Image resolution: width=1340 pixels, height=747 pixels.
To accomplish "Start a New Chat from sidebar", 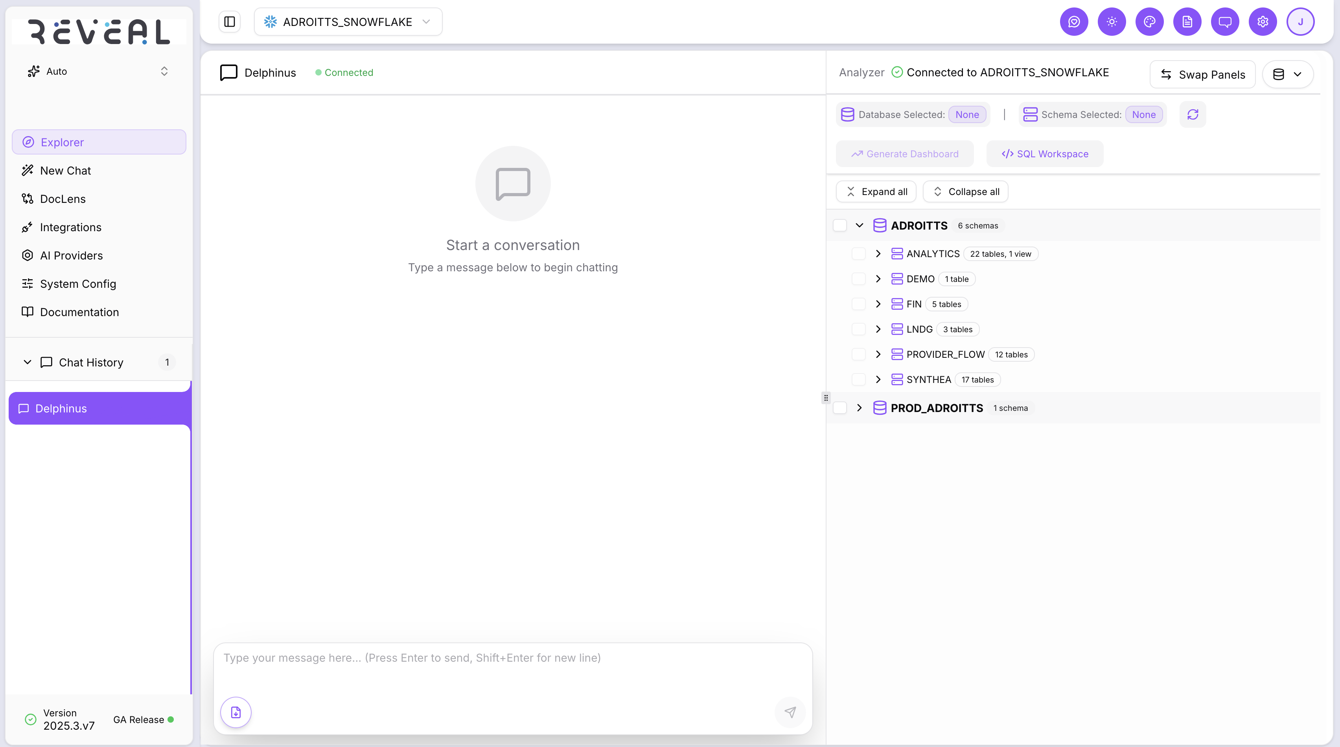I will point(99,171).
